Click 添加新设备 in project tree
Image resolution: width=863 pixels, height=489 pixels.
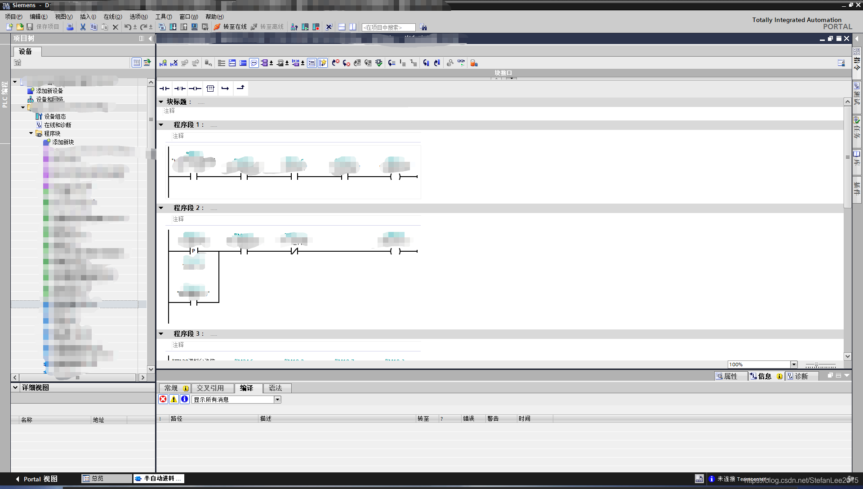[x=49, y=91]
